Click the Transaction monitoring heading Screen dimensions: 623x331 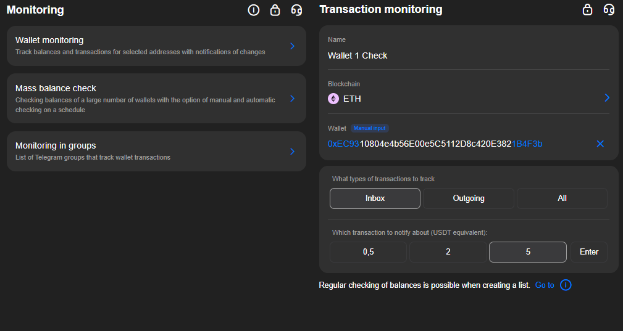tap(380, 9)
